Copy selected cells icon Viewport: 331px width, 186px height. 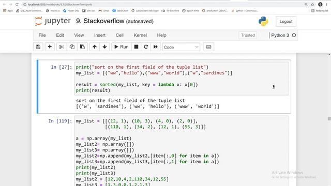[72, 47]
